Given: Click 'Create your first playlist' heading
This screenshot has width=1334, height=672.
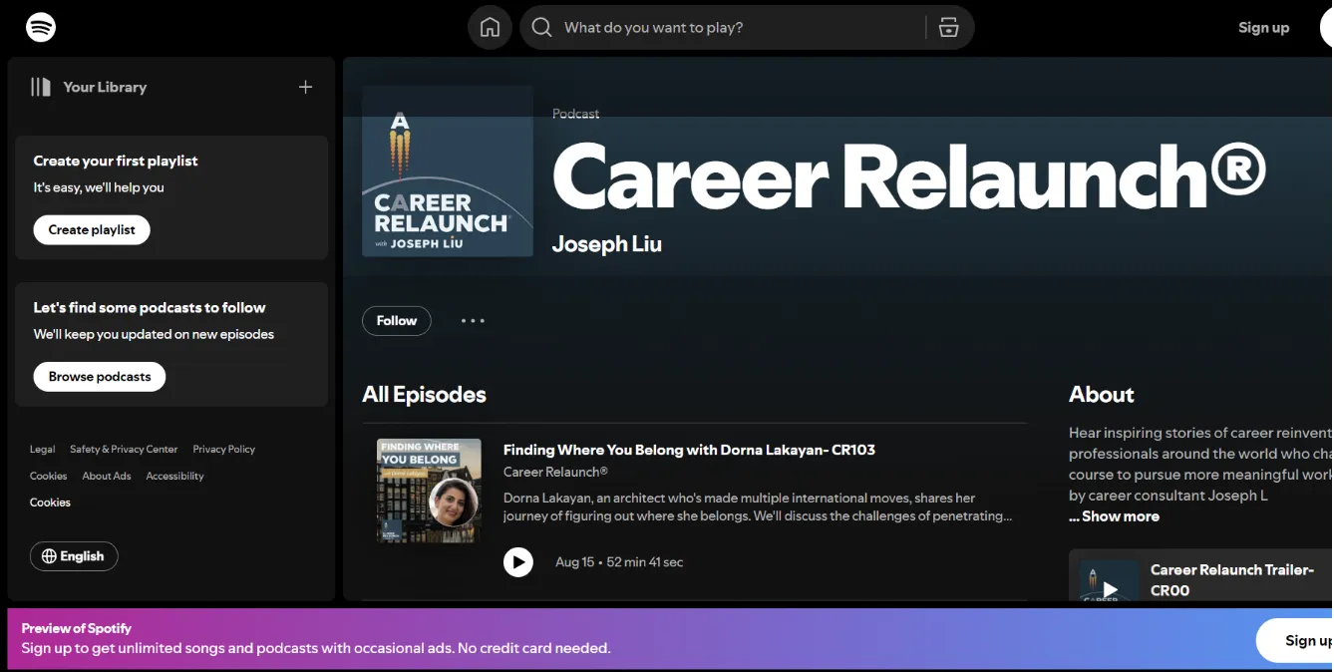Looking at the screenshot, I should coord(116,161).
